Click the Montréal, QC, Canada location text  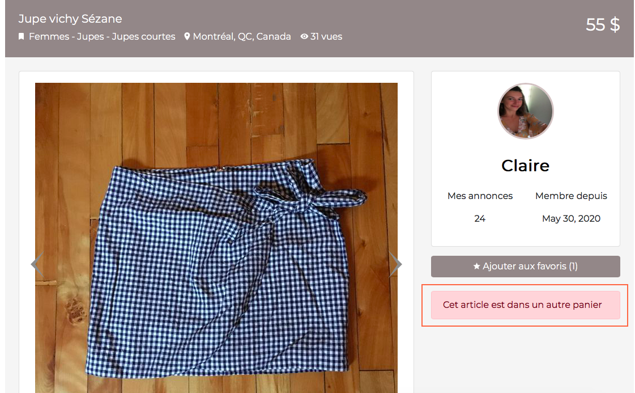242,37
